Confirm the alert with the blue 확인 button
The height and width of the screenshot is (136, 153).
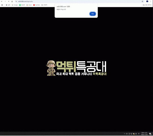pyautogui.click(x=93, y=14)
